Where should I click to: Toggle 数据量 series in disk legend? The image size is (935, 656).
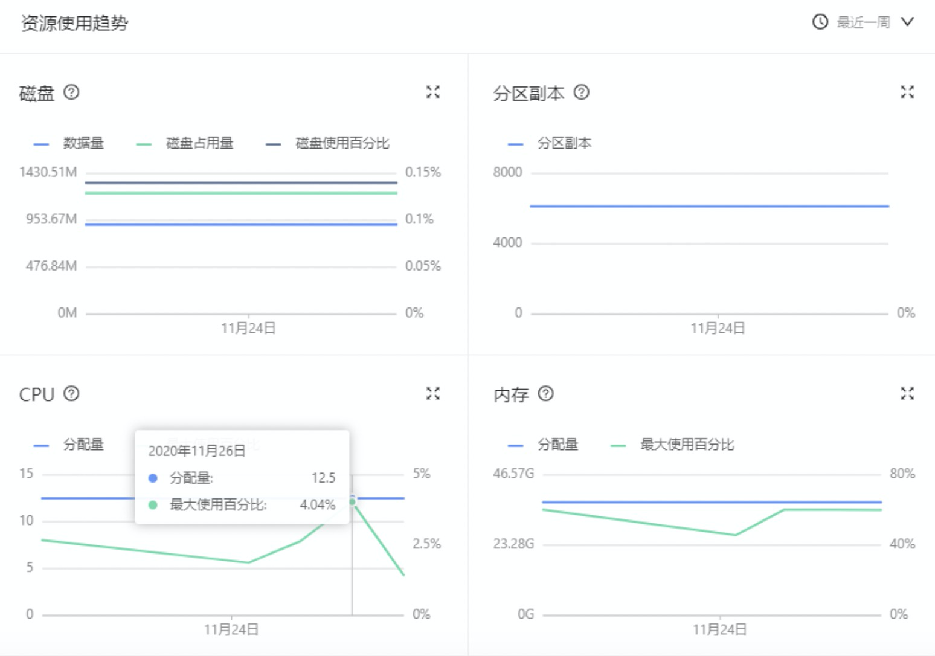69,143
